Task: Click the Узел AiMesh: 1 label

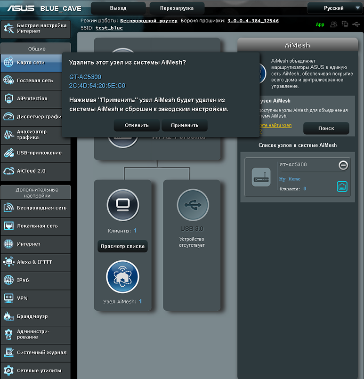Action: pyautogui.click(x=122, y=301)
